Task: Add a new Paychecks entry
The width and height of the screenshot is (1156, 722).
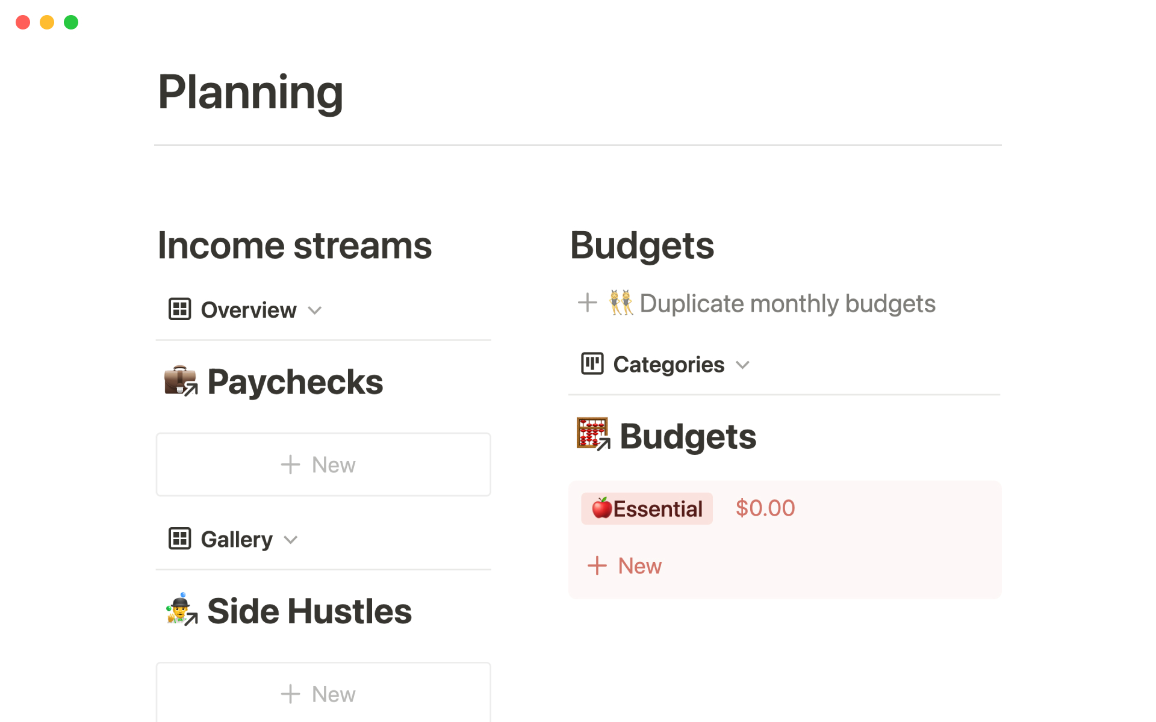Action: (x=323, y=464)
